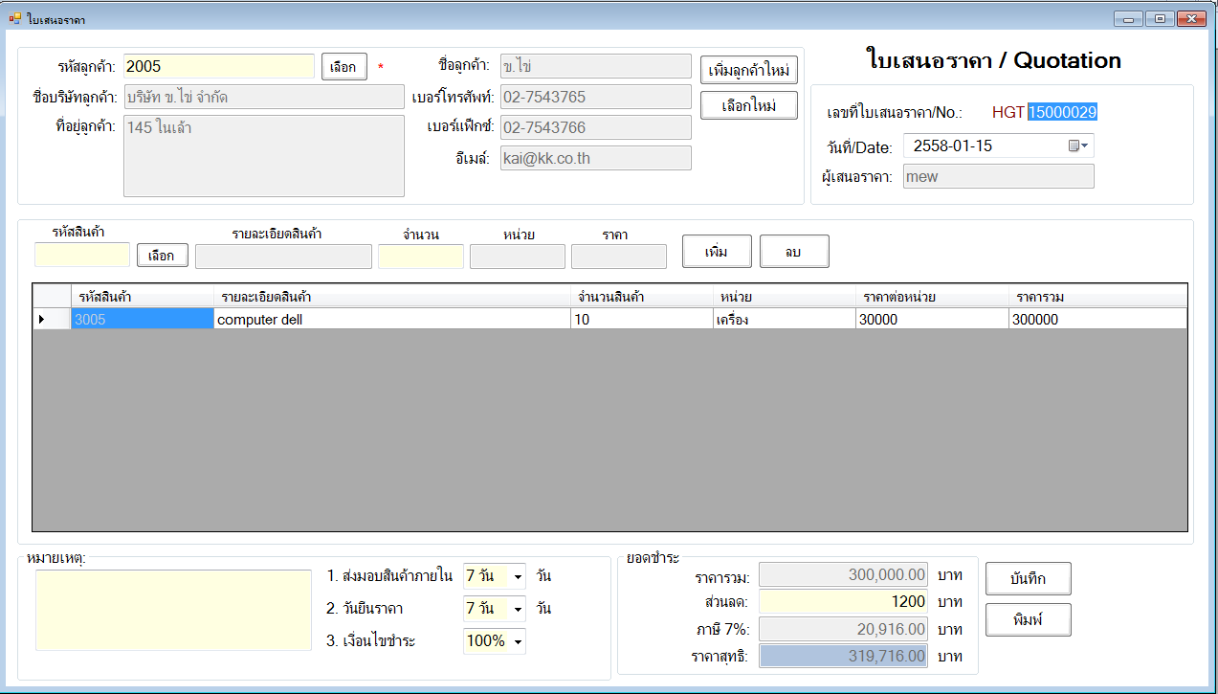The image size is (1218, 694).
Task: Click the เพิ่ม button to add item
Action: tap(716, 252)
